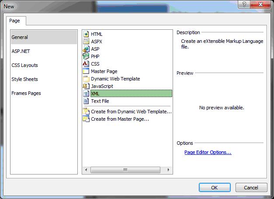Confirm with the OK button
Viewport: 274px width, 199px height.
(215, 188)
